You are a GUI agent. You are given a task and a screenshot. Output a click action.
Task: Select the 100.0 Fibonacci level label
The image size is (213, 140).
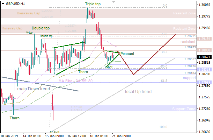point(163,127)
